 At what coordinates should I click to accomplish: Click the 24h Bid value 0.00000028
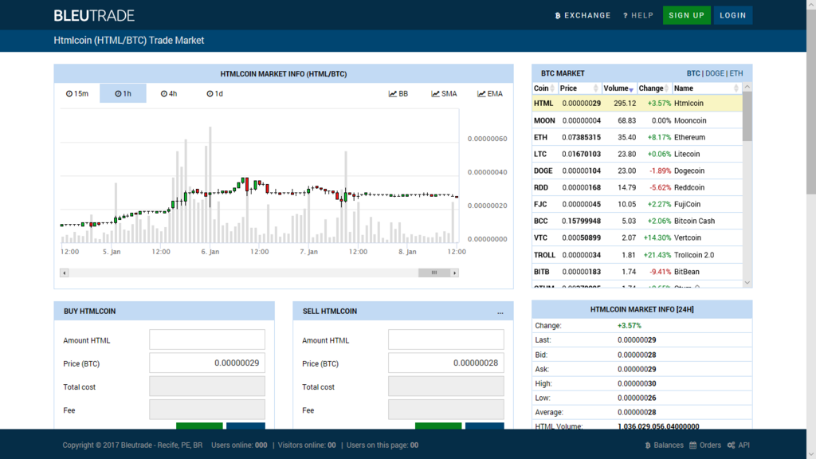click(x=637, y=355)
